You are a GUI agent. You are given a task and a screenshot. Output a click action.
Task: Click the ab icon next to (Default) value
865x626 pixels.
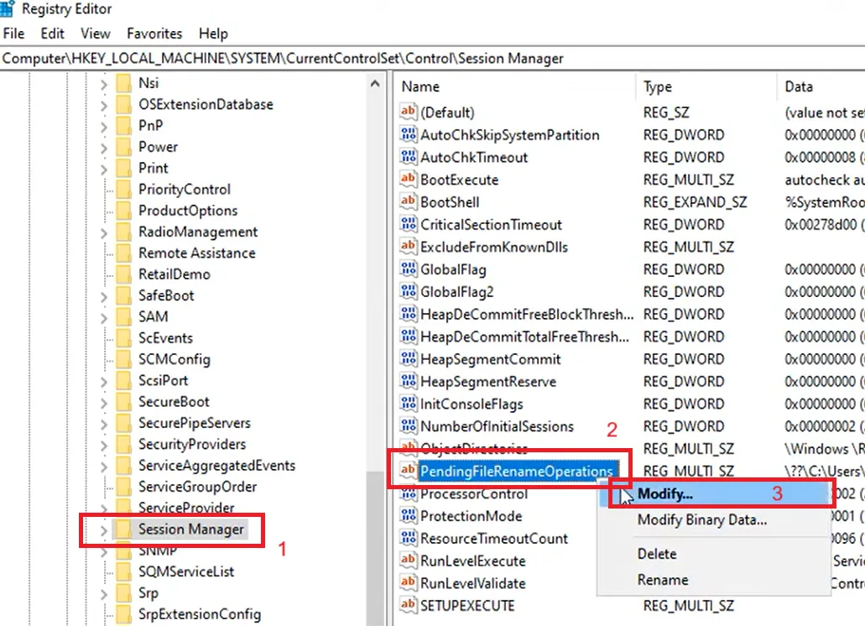[409, 112]
